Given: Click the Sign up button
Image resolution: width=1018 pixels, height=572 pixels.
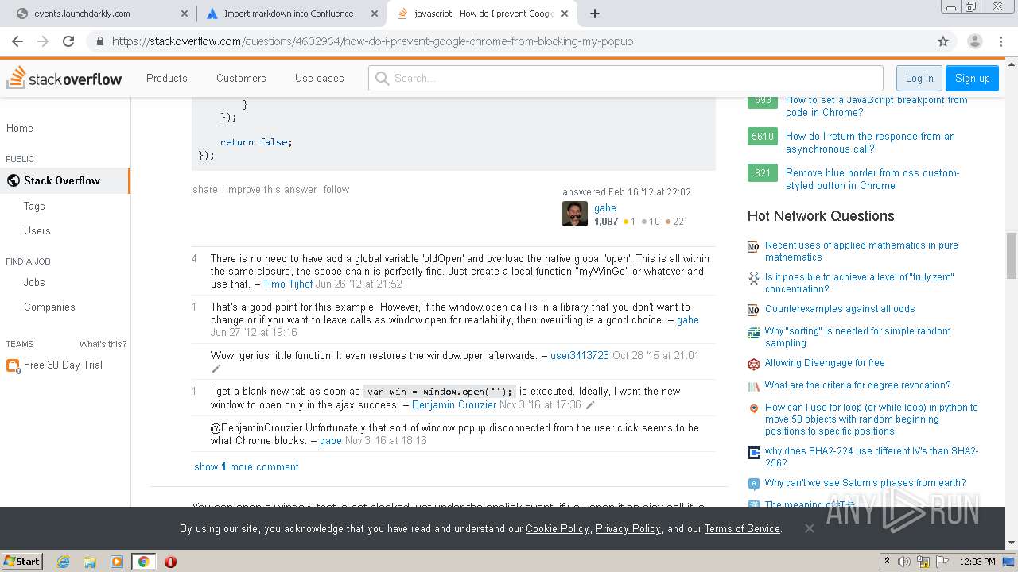Looking at the screenshot, I should pyautogui.click(x=972, y=78).
